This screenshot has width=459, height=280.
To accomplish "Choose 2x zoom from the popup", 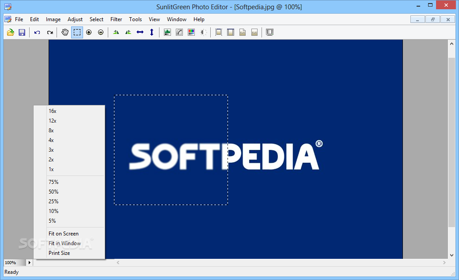I will 69,160.
